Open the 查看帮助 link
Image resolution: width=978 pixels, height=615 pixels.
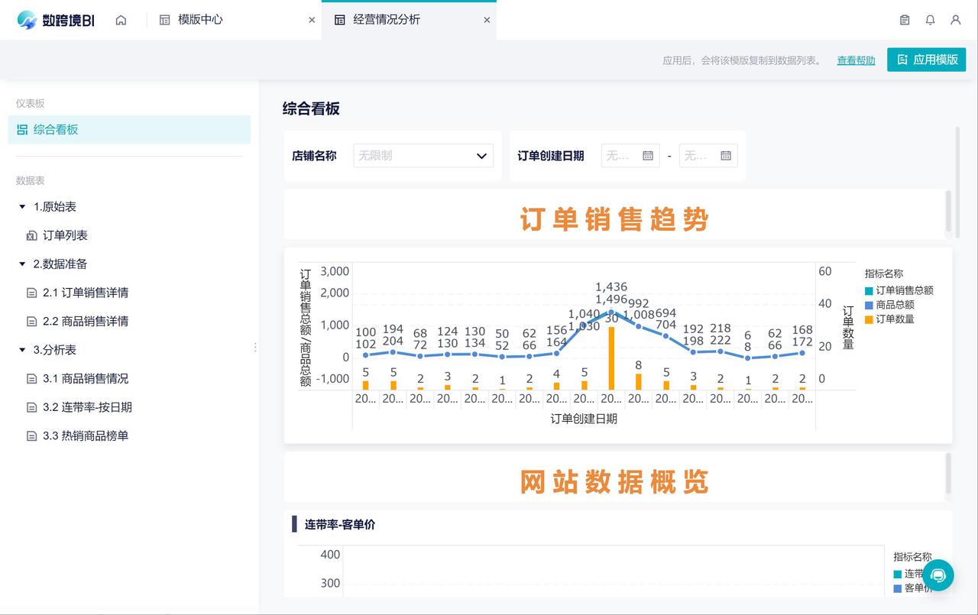[856, 60]
